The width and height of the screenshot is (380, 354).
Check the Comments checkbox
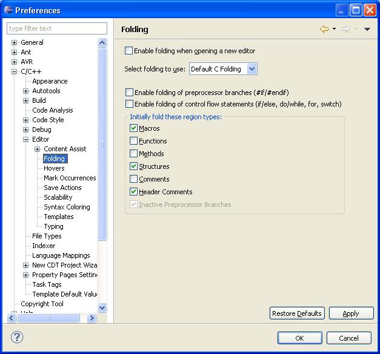133,179
